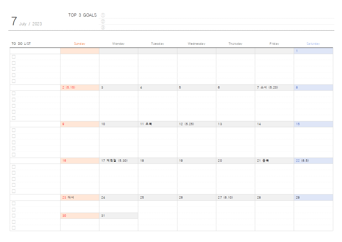Select the Tuesday 4 date cell
Screen dimensions: 342x242
click(x=158, y=88)
